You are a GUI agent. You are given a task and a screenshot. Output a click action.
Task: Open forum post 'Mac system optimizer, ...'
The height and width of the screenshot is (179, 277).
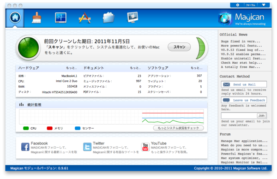244,158
